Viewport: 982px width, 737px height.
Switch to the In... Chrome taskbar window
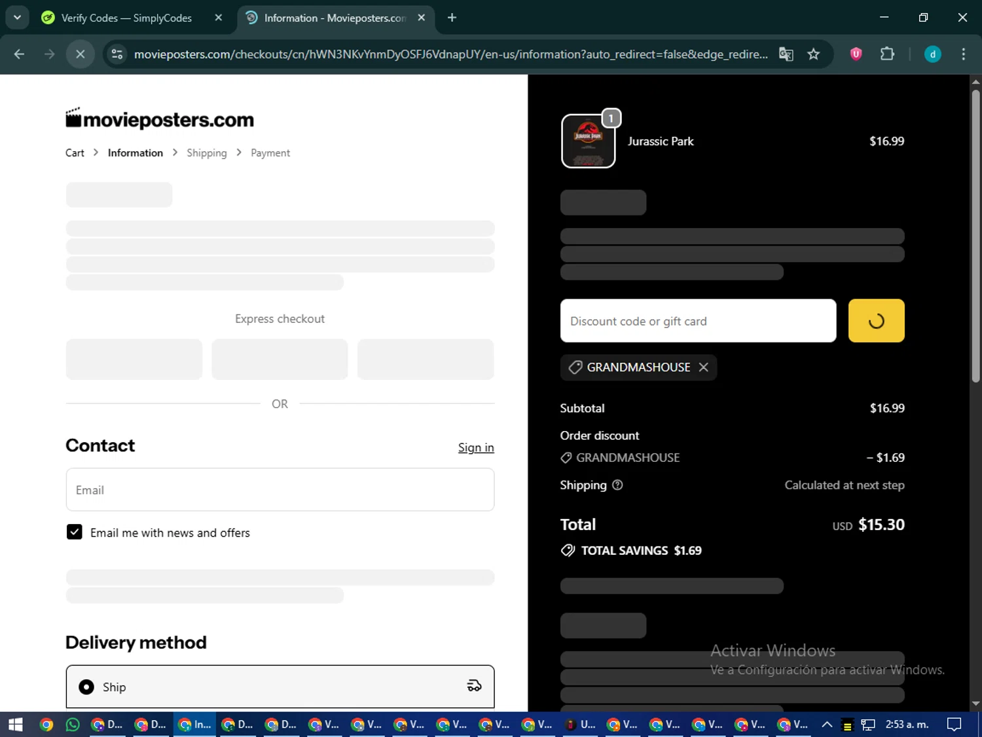pos(195,725)
